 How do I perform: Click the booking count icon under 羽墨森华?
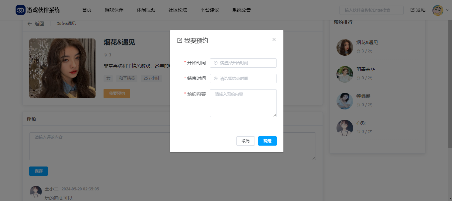[x=358, y=78]
